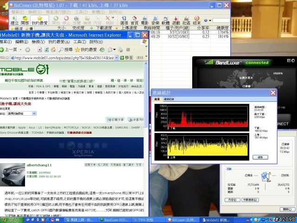Click BitComet 停止 (stop) toolbar icon
297x223 pixels.
[66, 20]
